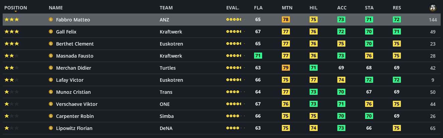Open info icon for Berthet Clement
The image size is (443, 138).
tap(51, 44)
